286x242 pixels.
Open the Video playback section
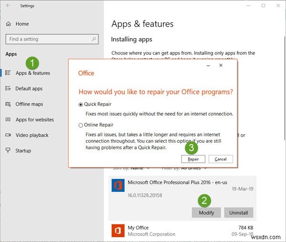click(x=32, y=135)
